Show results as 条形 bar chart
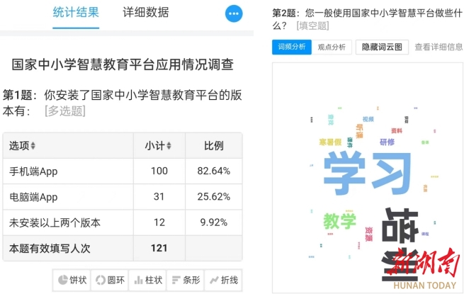Screen dimensions: 464x294 point(186,280)
